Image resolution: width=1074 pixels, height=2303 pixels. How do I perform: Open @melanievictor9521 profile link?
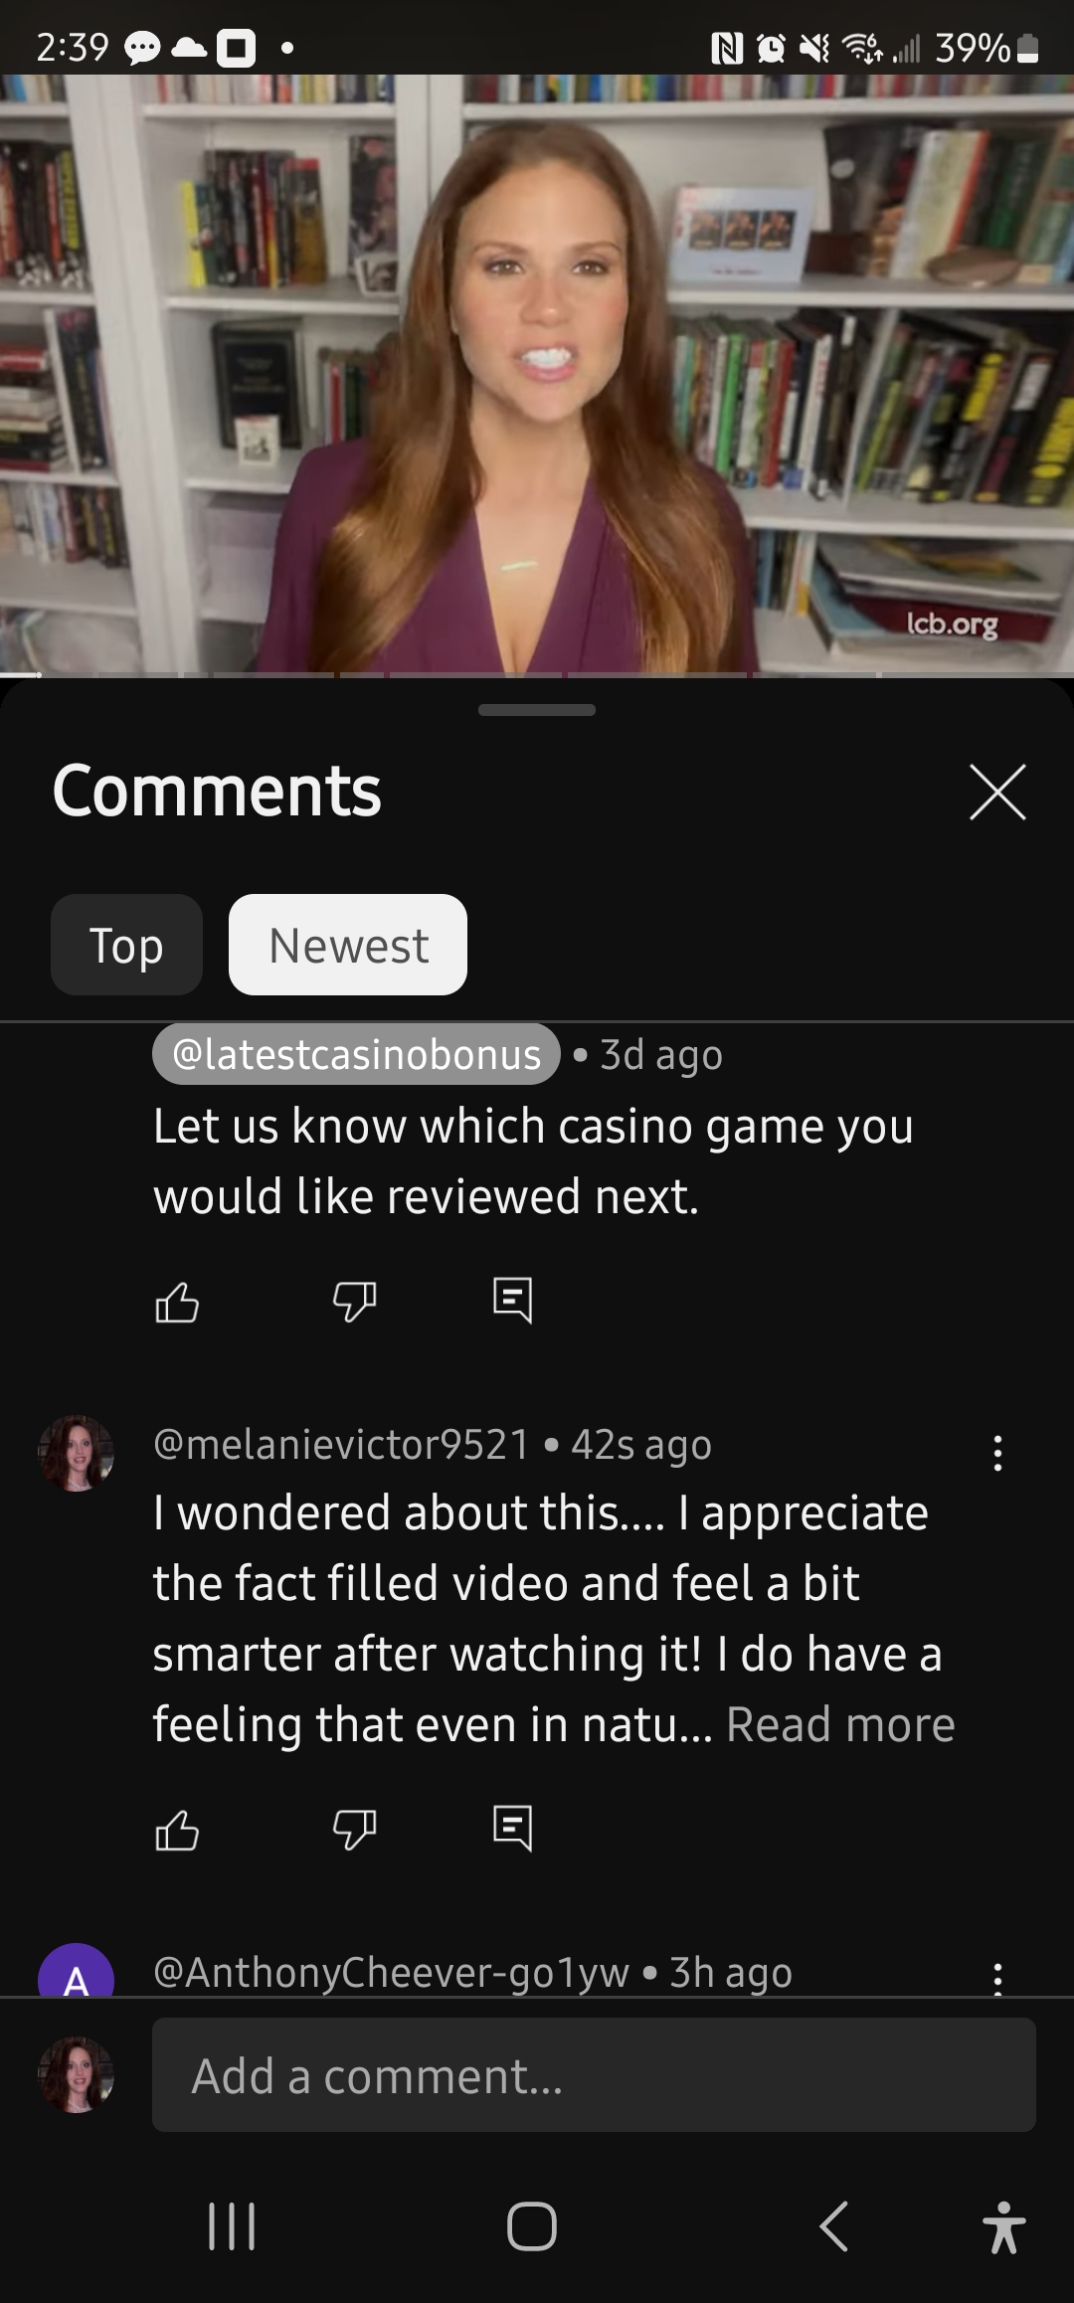tap(341, 1444)
